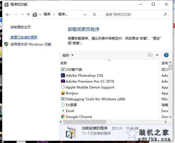Image resolution: width=175 pixels, height=143 pixels.
Task: Refresh the Programs and Features list
Action: [95, 15]
